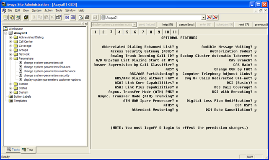Expand the Abbreviated Dialing folder

pos(10,37)
